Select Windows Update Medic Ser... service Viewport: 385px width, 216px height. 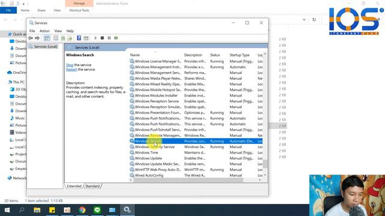196,164
